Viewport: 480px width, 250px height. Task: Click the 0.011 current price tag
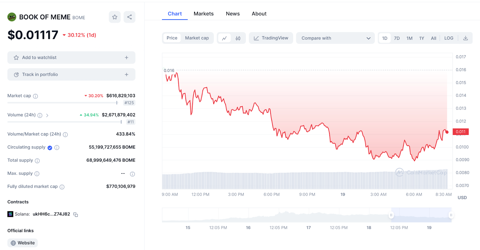(460, 132)
